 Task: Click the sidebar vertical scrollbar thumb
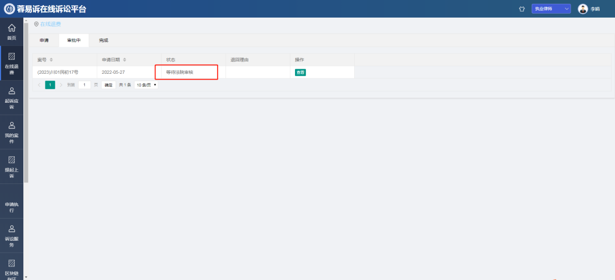click(26, 102)
